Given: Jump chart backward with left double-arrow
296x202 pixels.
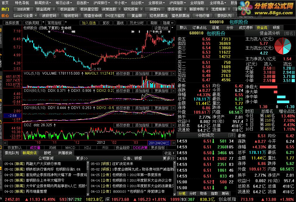Looking at the screenshot, I should coord(5,143).
